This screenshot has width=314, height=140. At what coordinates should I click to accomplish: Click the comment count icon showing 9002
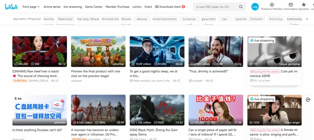pos(155,122)
